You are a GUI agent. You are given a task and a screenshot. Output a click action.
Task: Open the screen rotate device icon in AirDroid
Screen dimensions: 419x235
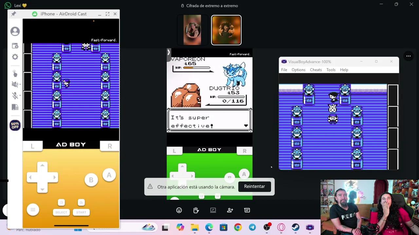[x=15, y=107]
